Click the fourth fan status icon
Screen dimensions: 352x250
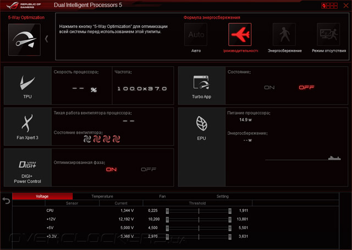[x=116, y=139]
